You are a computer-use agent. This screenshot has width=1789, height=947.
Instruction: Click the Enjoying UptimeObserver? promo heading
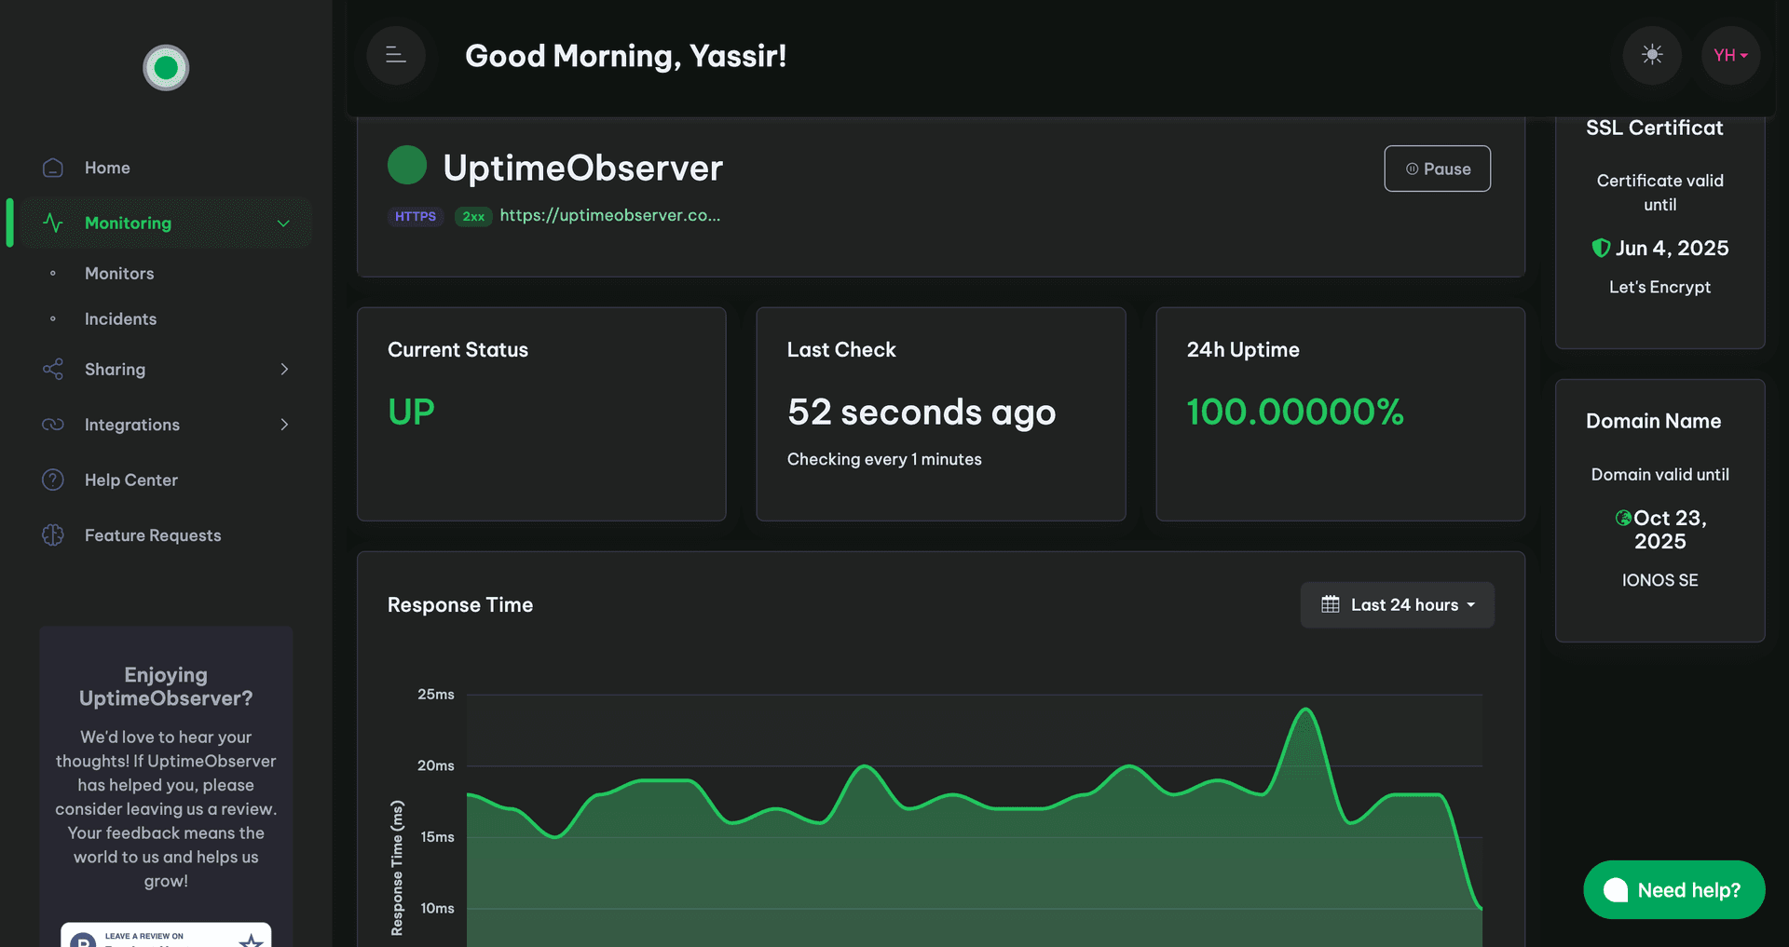pyautogui.click(x=166, y=686)
